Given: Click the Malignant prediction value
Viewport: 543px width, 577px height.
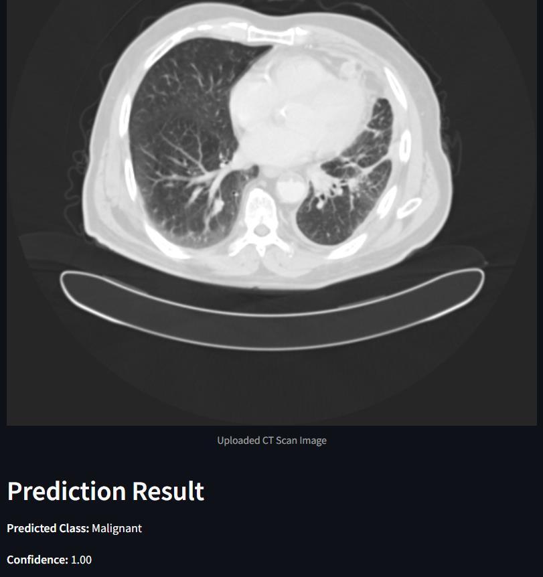Looking at the screenshot, I should pyautogui.click(x=117, y=528).
